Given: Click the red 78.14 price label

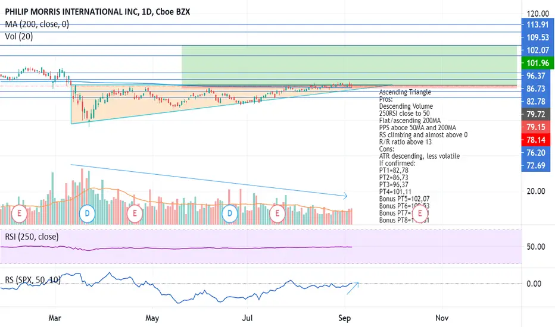Looking at the screenshot, I should click(536, 140).
